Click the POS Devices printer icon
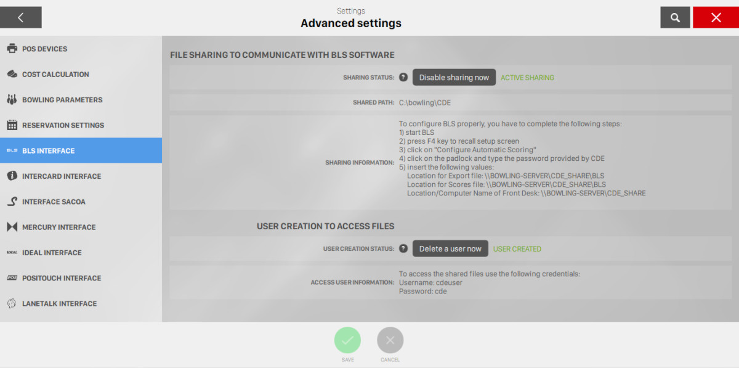Image resolution: width=739 pixels, height=368 pixels. point(12,49)
